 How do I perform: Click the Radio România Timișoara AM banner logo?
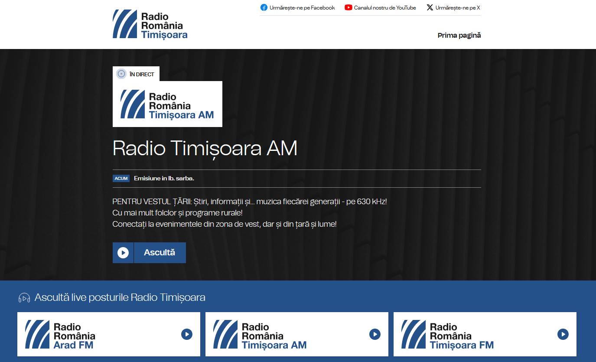tap(167, 104)
